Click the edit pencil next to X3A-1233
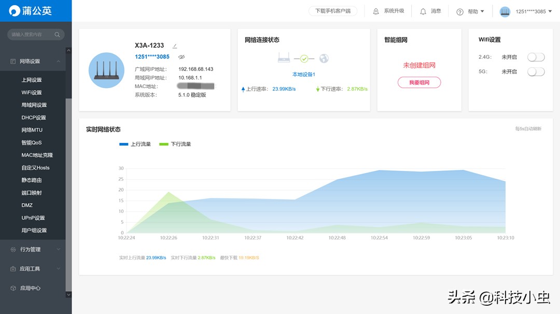Screen dimensions: 560x314 tap(175, 46)
